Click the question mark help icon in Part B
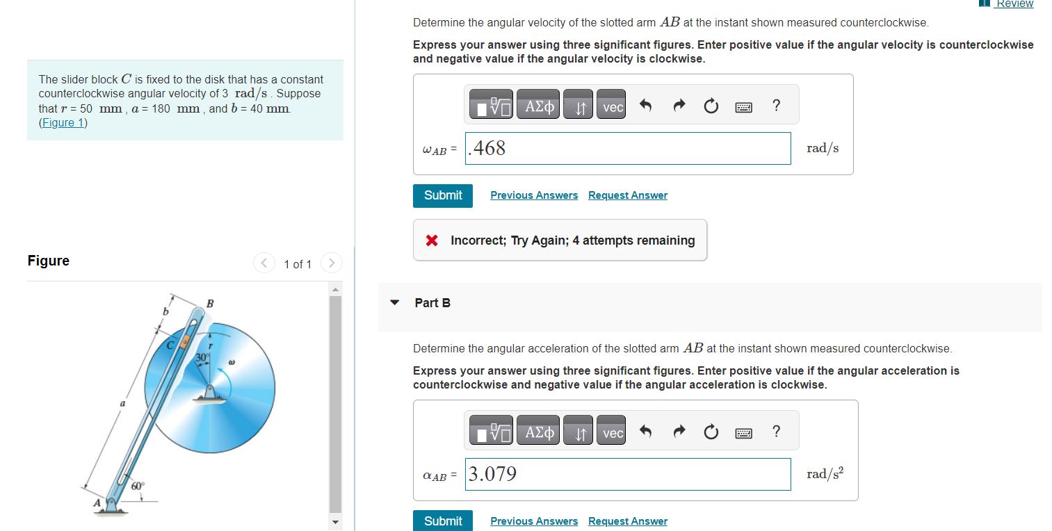Screen dimensions: 1052x531 tap(777, 431)
